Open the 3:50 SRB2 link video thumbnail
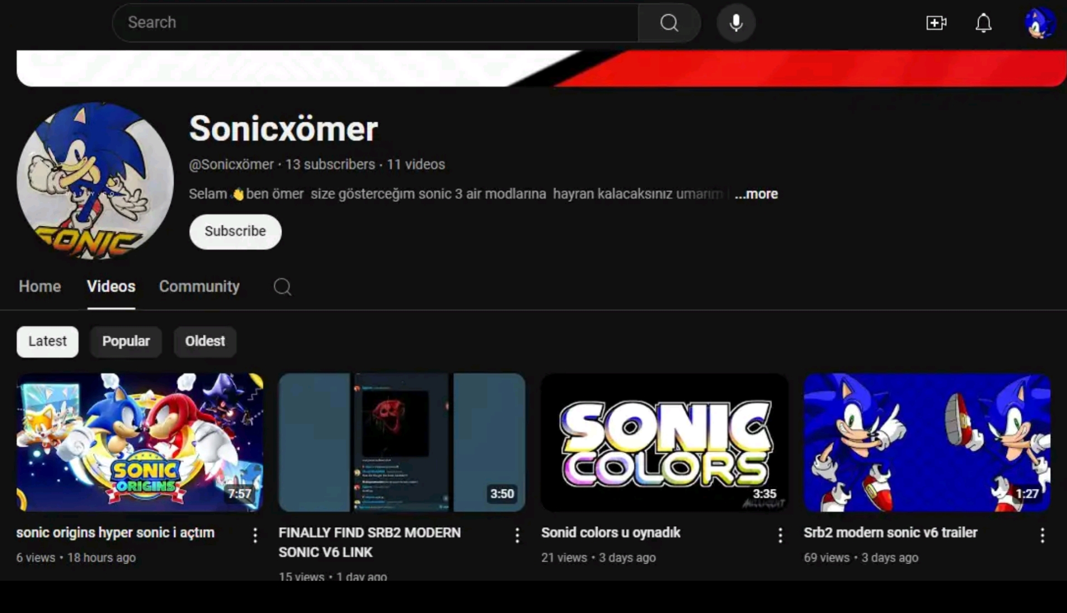 click(402, 442)
